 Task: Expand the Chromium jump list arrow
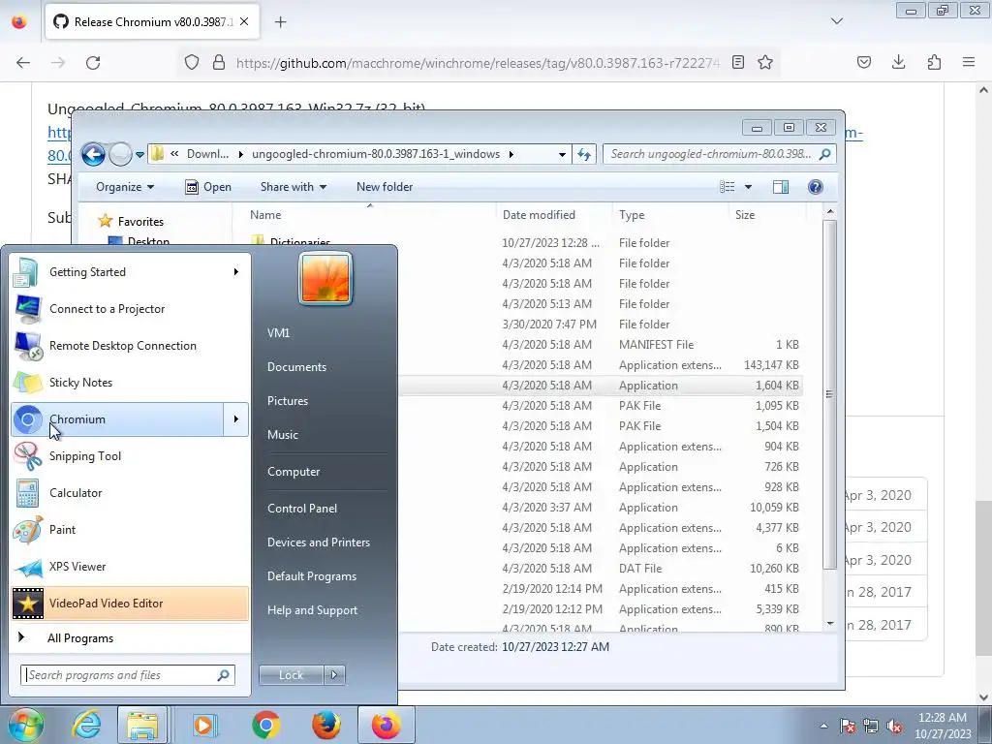236,419
